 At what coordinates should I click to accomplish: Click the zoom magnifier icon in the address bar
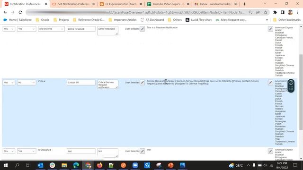tap(250, 12)
